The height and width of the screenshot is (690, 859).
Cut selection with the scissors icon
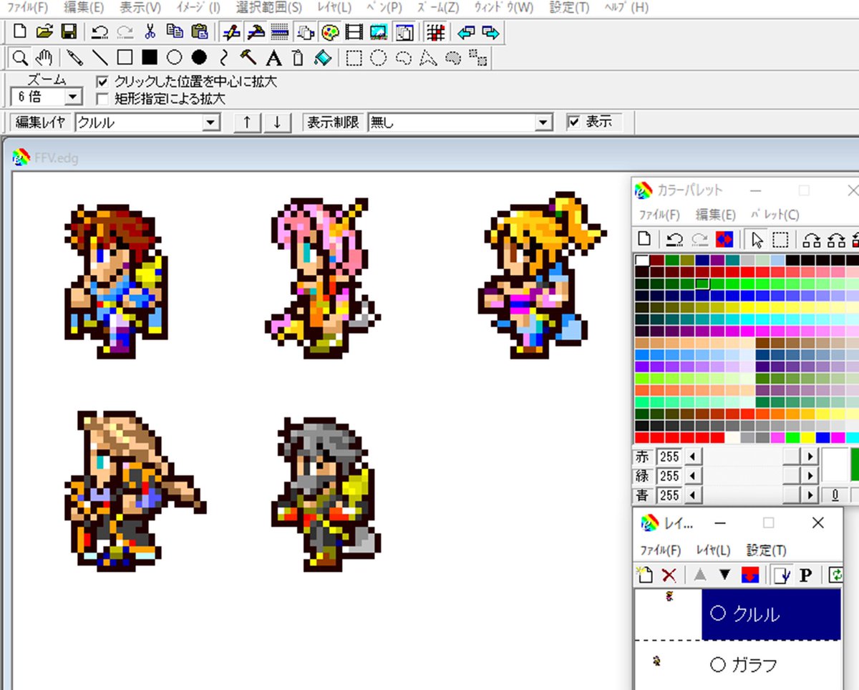click(150, 31)
